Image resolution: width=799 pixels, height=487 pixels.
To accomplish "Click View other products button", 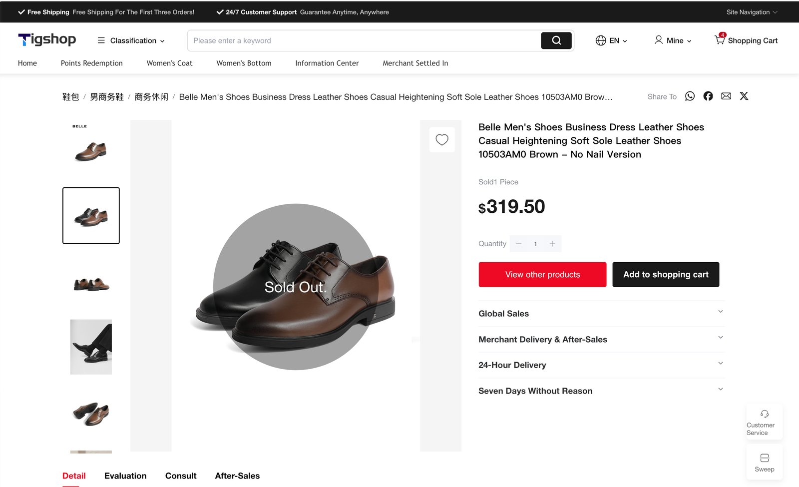I will tap(542, 275).
